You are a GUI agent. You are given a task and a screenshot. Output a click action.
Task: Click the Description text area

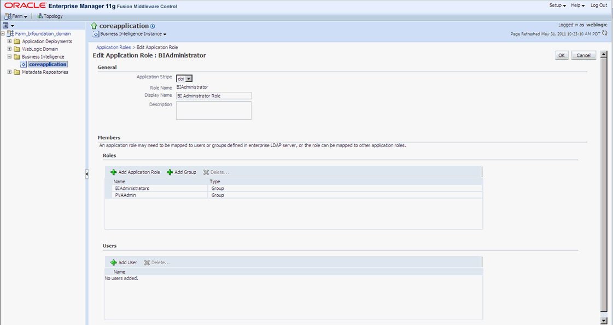(213, 111)
